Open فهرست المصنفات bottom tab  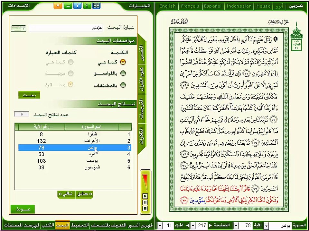click(22, 225)
